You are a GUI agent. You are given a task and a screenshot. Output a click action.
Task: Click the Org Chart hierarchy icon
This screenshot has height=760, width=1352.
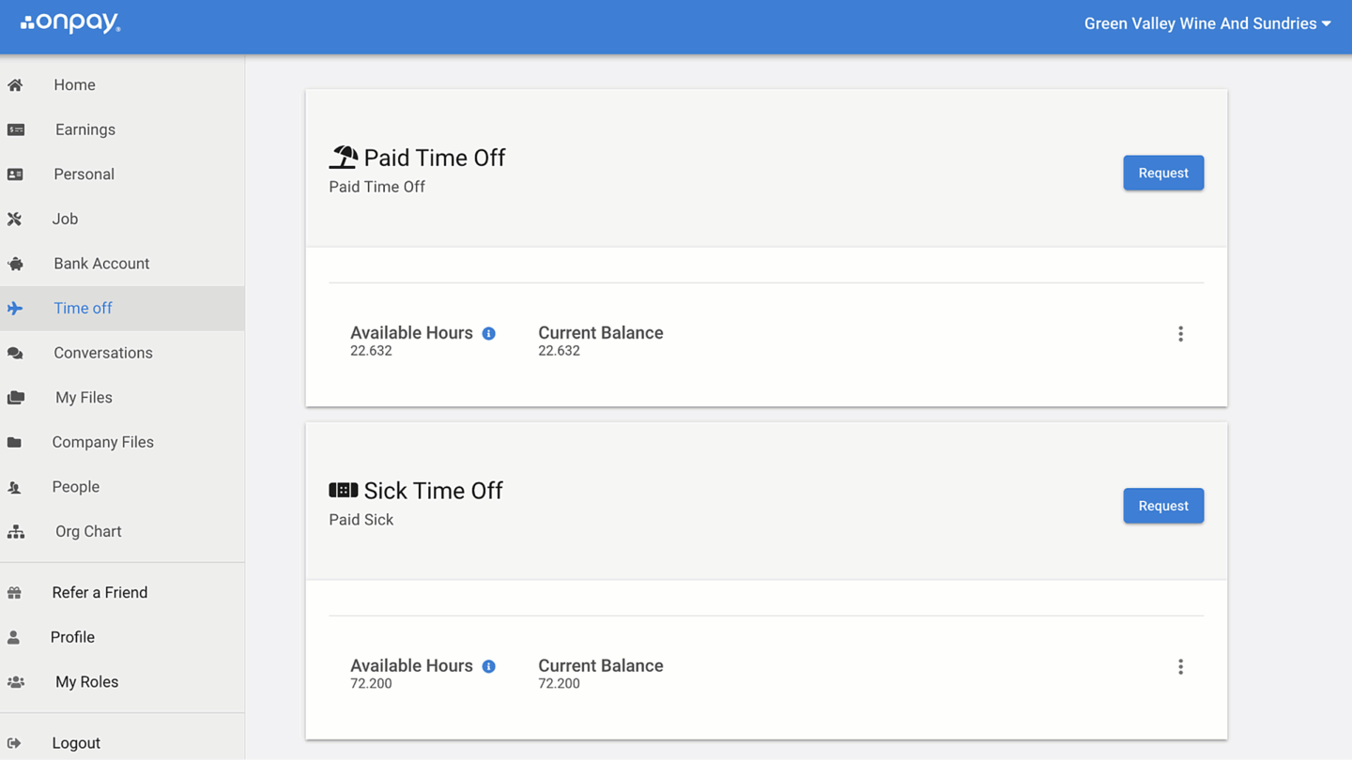pyautogui.click(x=16, y=531)
